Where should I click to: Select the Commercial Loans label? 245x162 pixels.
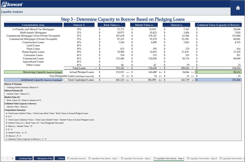(33, 58)
